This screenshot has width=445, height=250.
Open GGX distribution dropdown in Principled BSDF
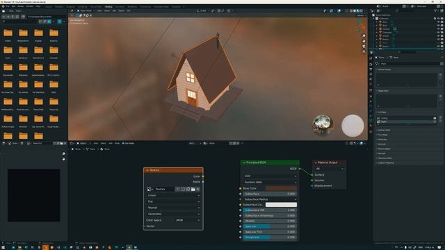pyautogui.click(x=270, y=176)
